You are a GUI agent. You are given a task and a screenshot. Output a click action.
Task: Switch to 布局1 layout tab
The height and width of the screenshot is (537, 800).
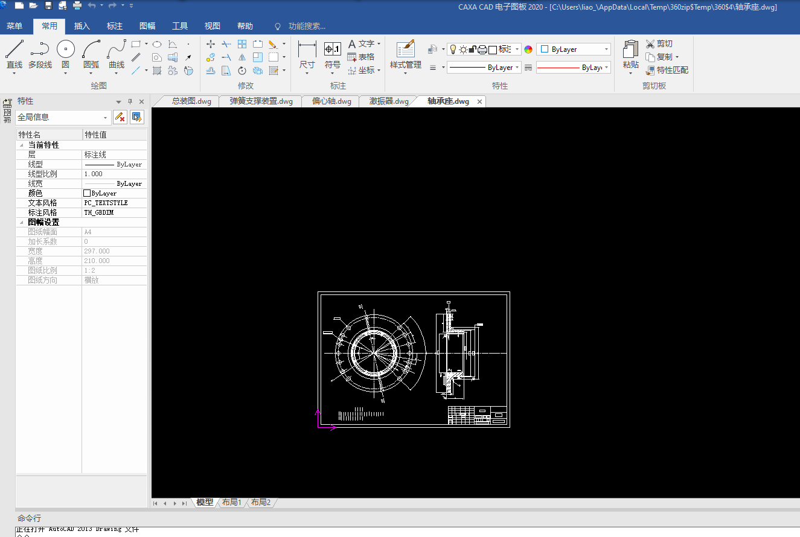pyautogui.click(x=232, y=502)
